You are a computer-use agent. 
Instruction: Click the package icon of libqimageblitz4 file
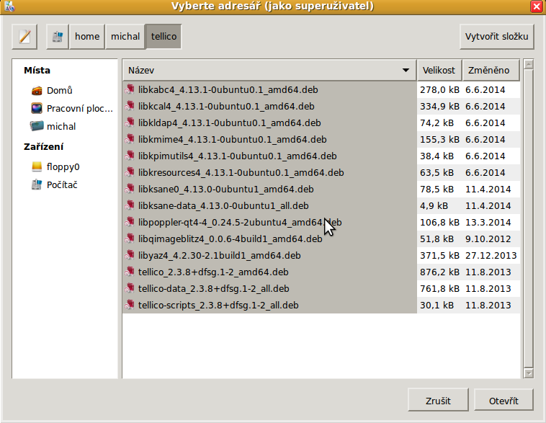click(x=130, y=239)
